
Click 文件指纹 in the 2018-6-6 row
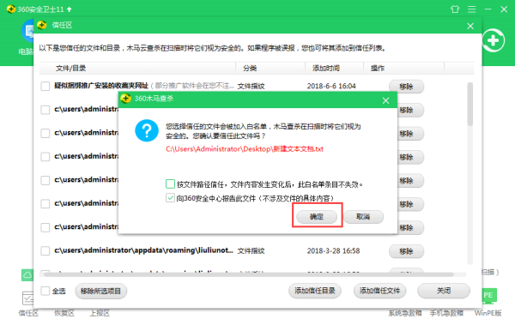point(251,87)
